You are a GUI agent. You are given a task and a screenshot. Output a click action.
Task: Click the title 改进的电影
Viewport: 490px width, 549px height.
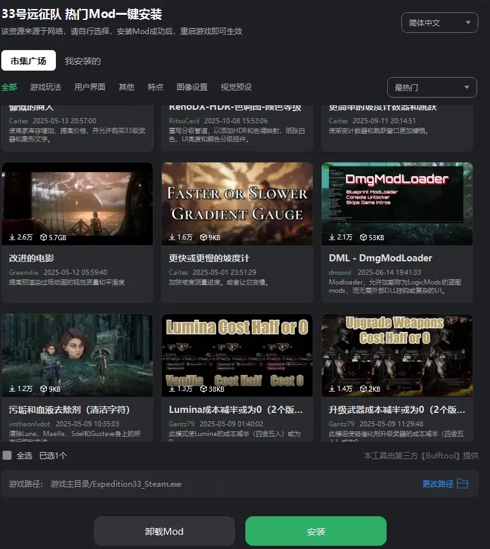[x=31, y=258]
